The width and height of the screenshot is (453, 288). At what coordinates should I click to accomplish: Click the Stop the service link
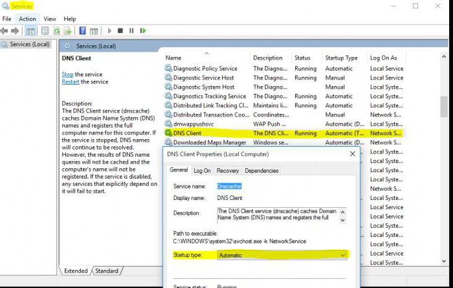coord(67,74)
